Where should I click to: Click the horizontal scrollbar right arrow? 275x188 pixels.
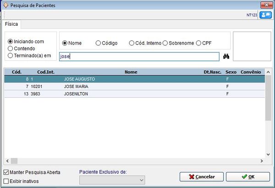(x=261, y=161)
